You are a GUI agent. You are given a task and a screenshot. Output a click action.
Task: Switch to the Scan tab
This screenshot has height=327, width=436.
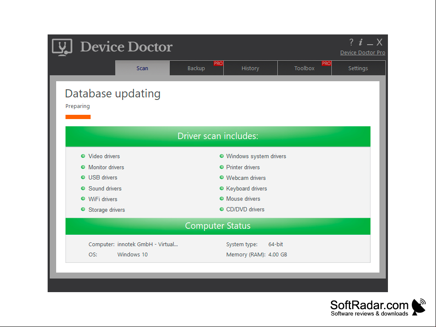click(x=142, y=68)
